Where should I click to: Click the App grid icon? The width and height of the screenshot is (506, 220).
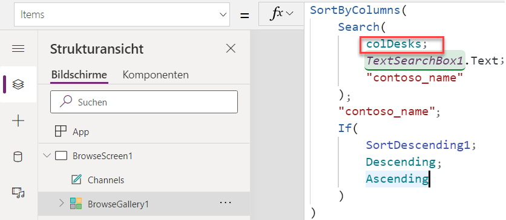(x=61, y=131)
